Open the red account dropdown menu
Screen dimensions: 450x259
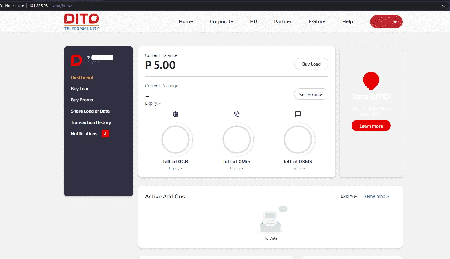[x=386, y=22]
